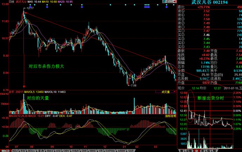
Task: Click the 振幅 value 1.74%
Action: 205,63
